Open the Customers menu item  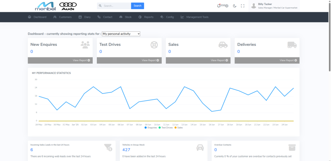62,17
